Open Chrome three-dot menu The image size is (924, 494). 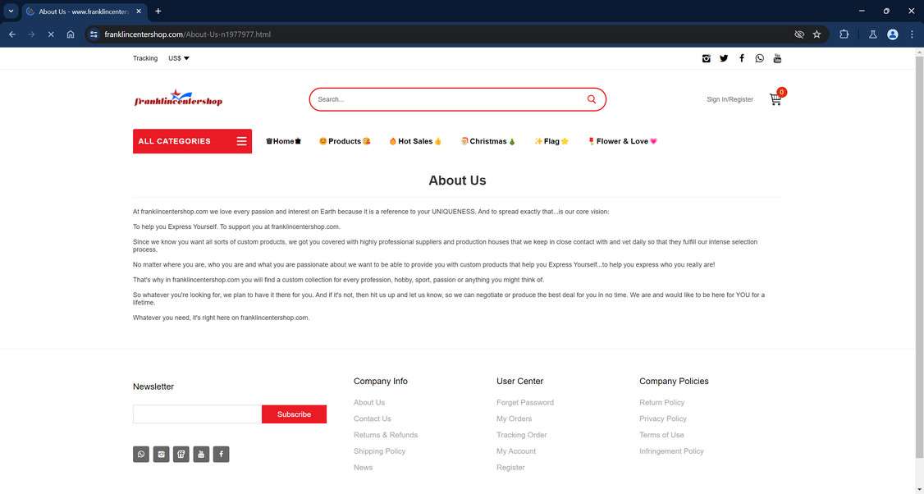(x=912, y=34)
